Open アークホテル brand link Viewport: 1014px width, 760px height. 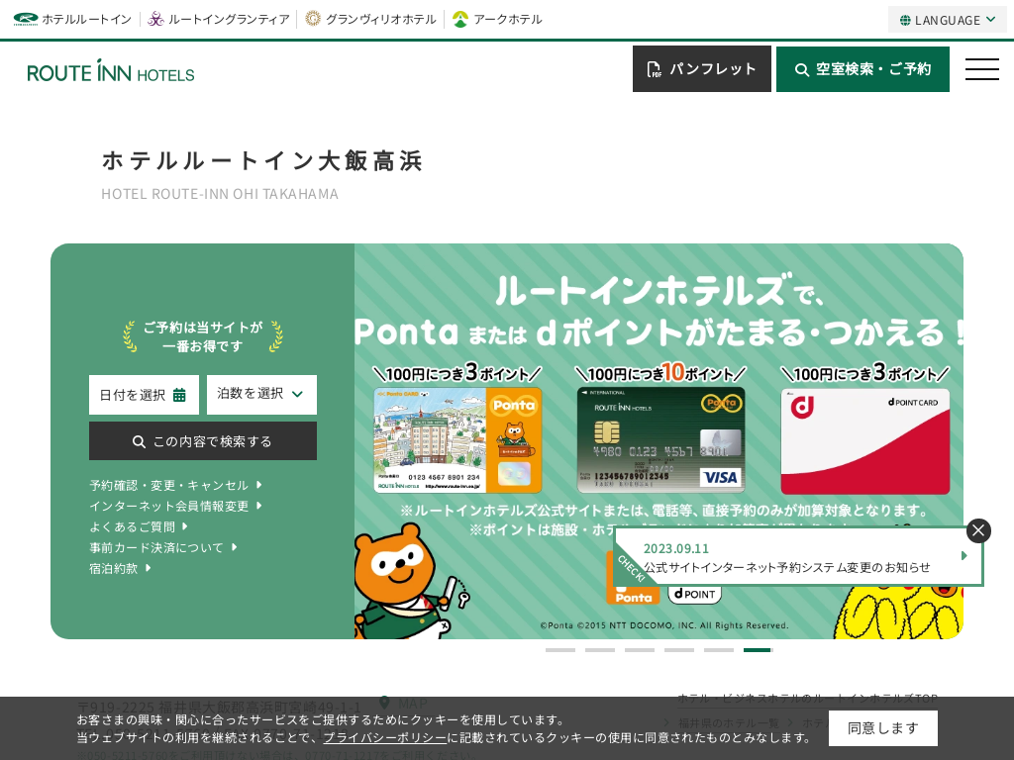[x=497, y=20]
